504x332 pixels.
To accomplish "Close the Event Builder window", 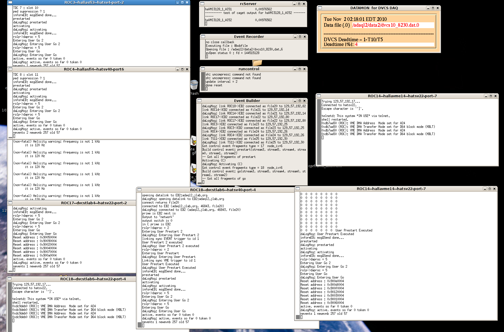I will pyautogui.click(x=304, y=101).
